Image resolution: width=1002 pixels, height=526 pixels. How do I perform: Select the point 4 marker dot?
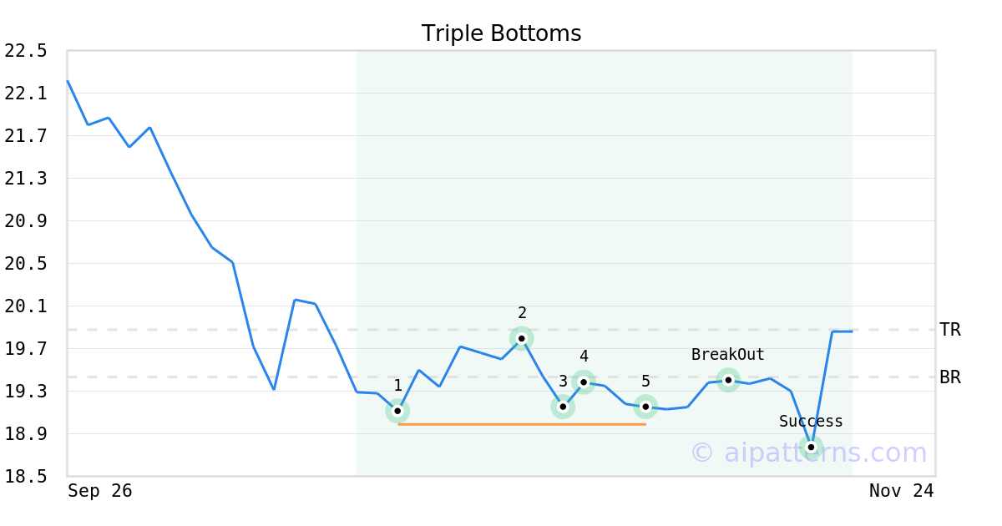[x=584, y=382]
